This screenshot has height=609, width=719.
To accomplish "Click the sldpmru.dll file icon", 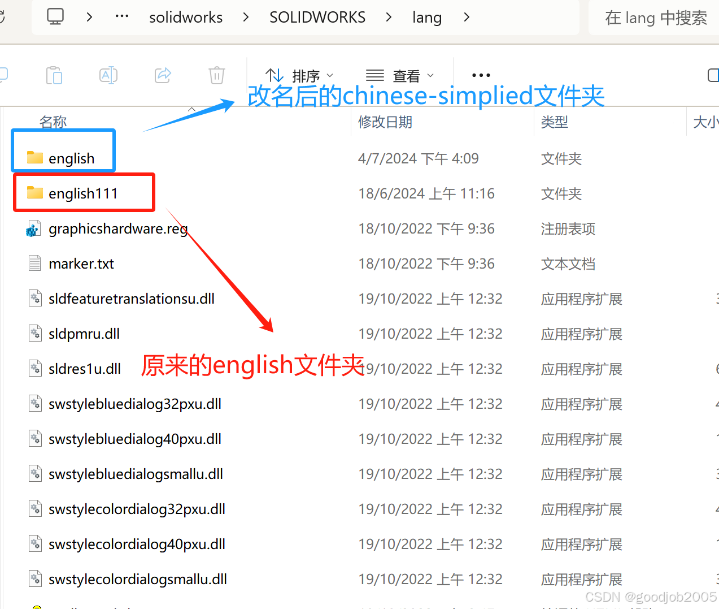I will [x=35, y=334].
